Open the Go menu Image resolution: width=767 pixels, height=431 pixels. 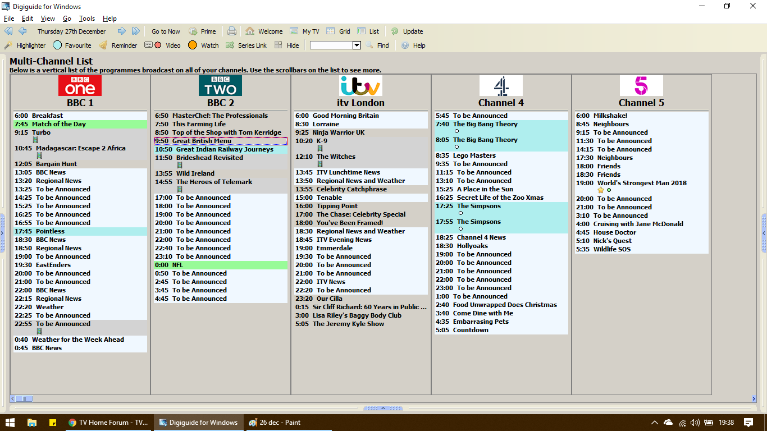(67, 19)
